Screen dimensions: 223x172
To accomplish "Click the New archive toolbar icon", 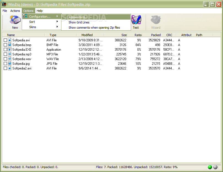I will click(x=15, y=20).
